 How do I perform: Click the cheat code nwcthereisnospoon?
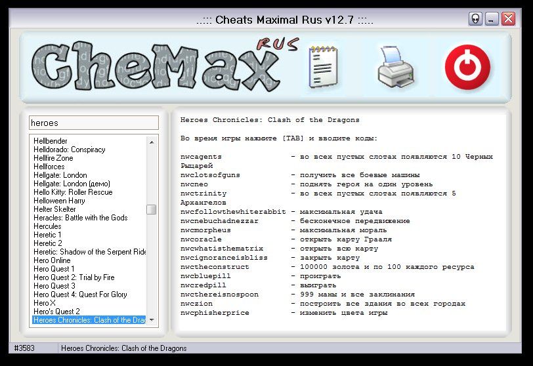219,295
